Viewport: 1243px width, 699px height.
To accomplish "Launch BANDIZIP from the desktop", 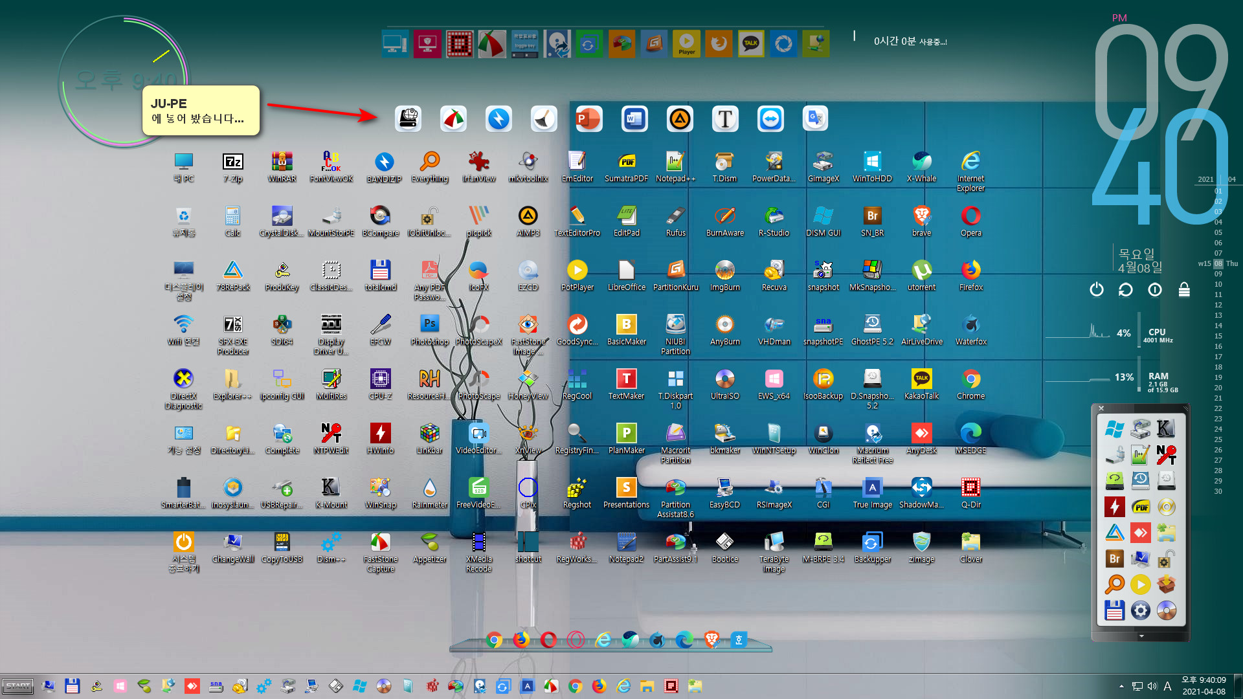I will 384,167.
